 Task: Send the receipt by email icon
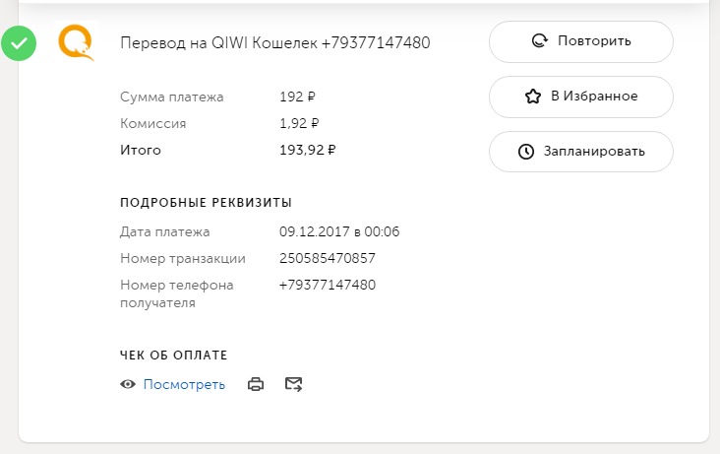tap(294, 384)
